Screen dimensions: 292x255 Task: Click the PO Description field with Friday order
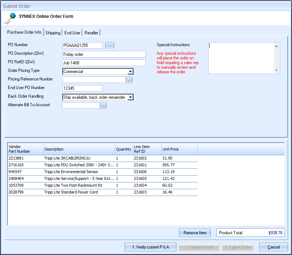pyautogui.click(x=104, y=54)
